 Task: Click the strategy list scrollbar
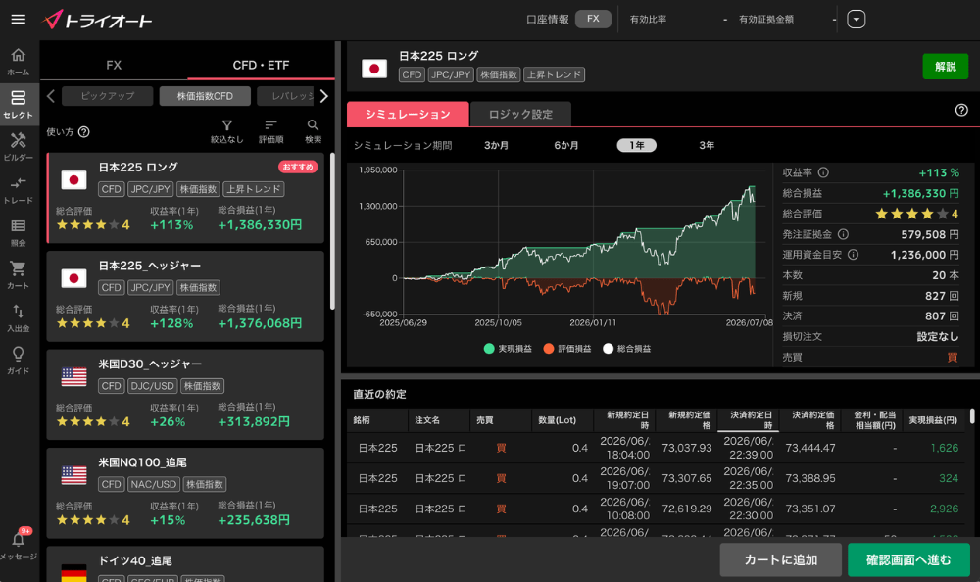tap(332, 231)
